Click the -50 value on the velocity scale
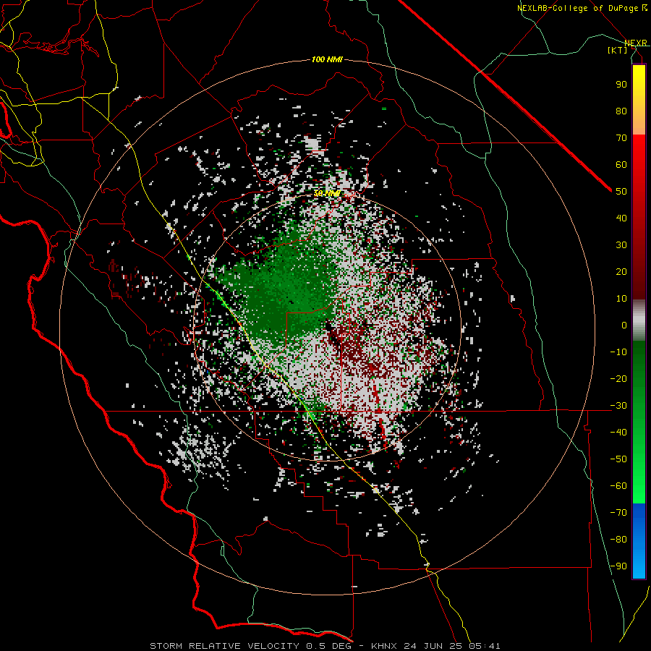651x651 pixels. tap(618, 459)
